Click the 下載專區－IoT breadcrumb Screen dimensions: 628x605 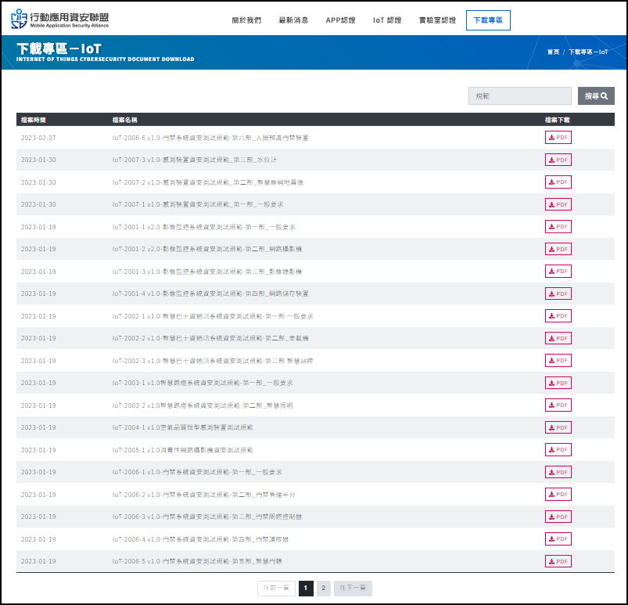point(588,52)
